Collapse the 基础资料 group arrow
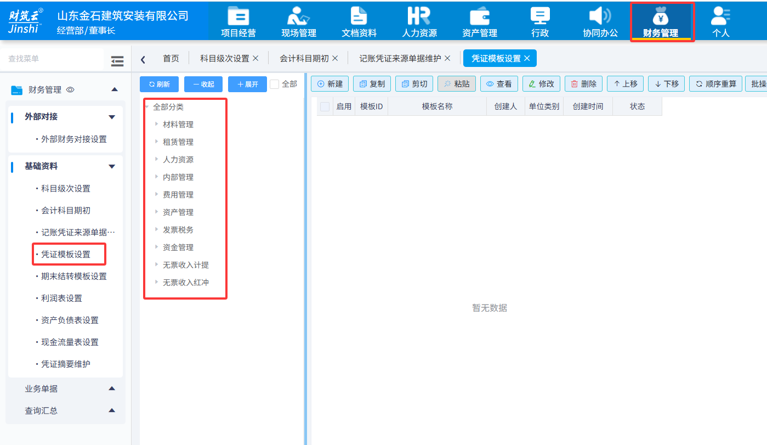 point(112,166)
